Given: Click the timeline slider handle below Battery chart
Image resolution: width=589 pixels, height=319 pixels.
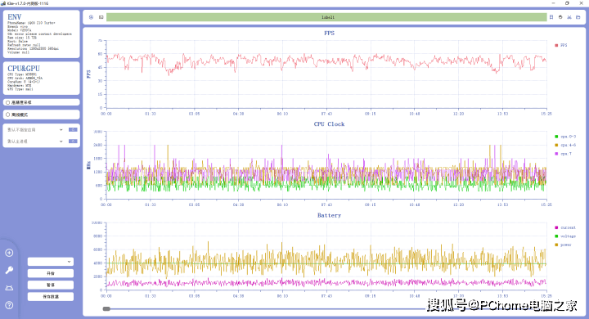Looking at the screenshot, I should [106, 309].
